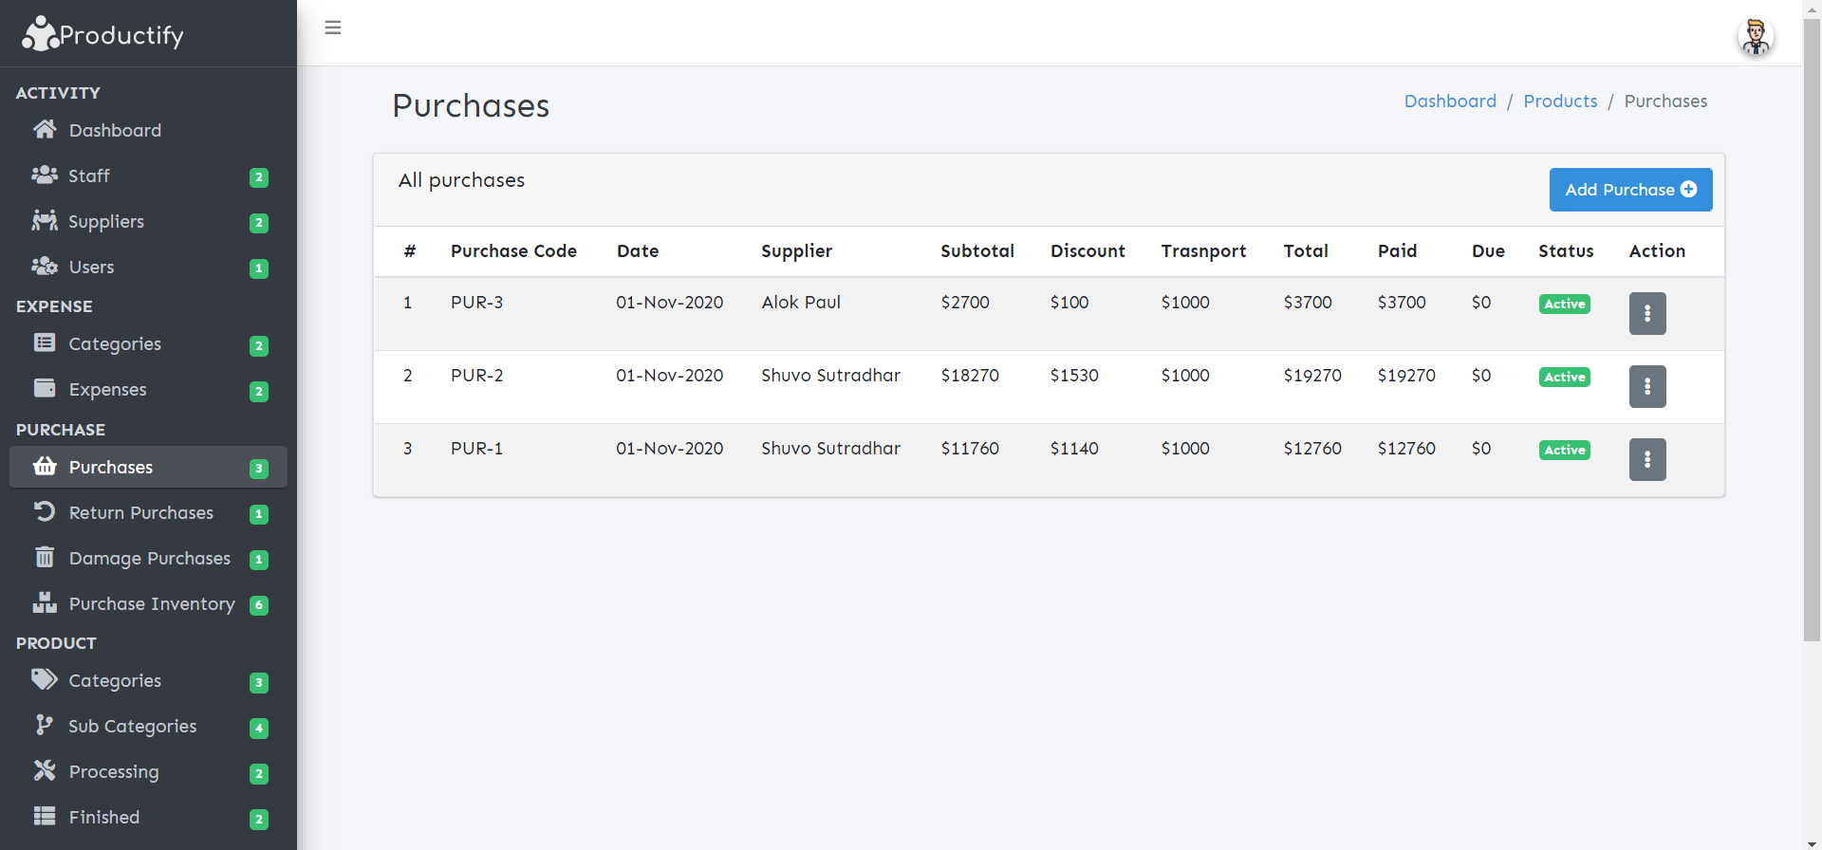Click the Damage Purchases trash icon
Screen dimensions: 1822x850
click(x=45, y=557)
